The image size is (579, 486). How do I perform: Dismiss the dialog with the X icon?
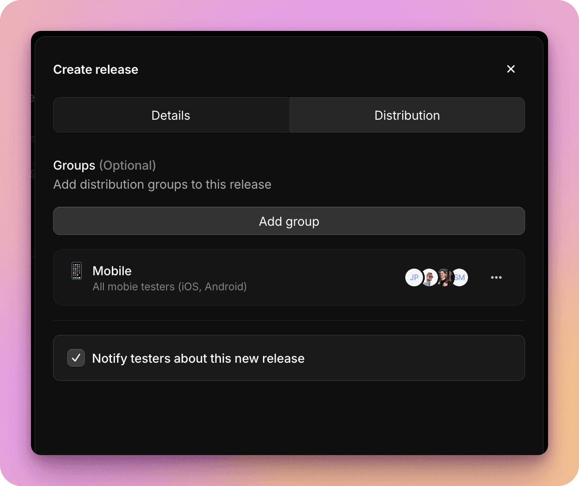[x=511, y=69]
